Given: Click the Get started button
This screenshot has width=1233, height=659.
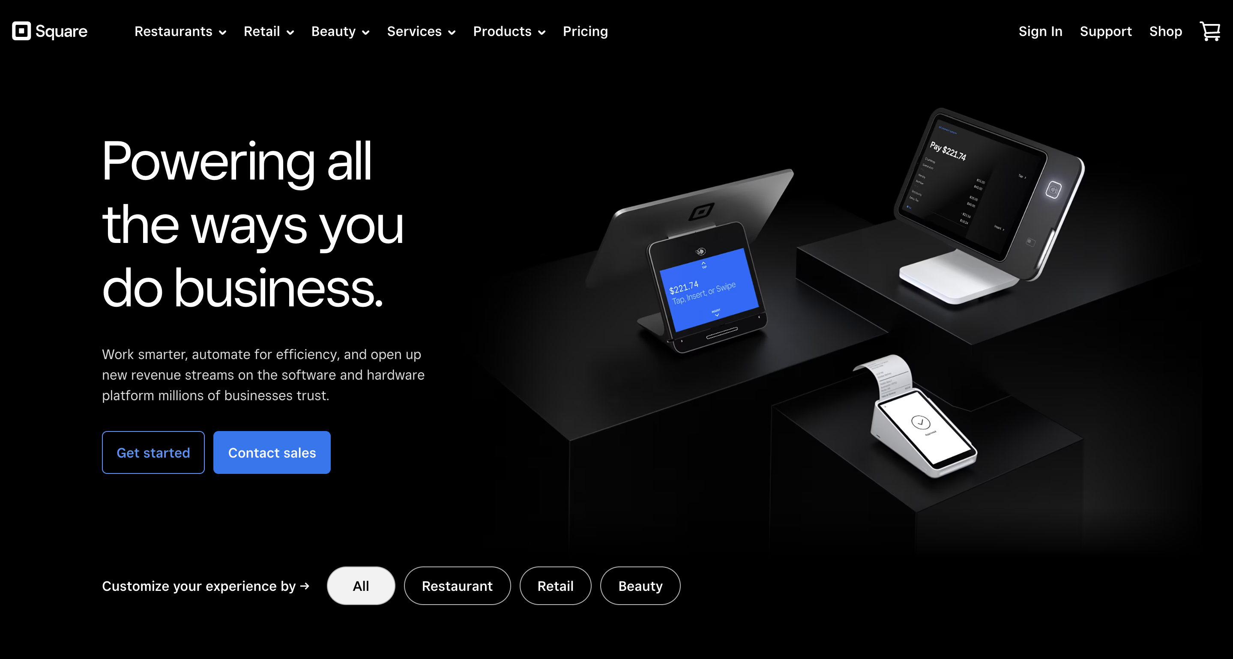Looking at the screenshot, I should point(153,452).
